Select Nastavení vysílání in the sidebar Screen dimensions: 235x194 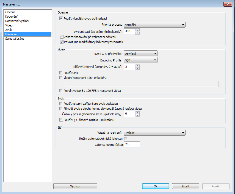click(27, 21)
